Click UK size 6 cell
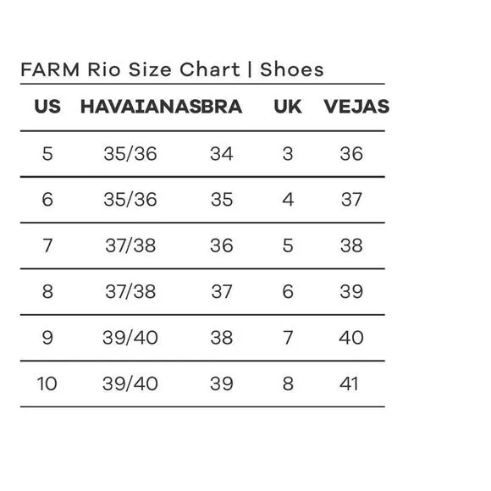The height and width of the screenshot is (491, 491). tap(288, 291)
